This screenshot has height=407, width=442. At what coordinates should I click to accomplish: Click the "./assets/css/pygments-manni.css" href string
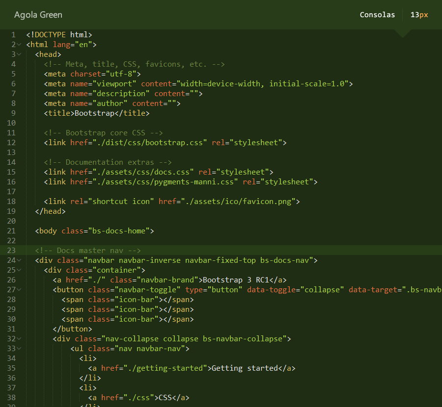165,182
